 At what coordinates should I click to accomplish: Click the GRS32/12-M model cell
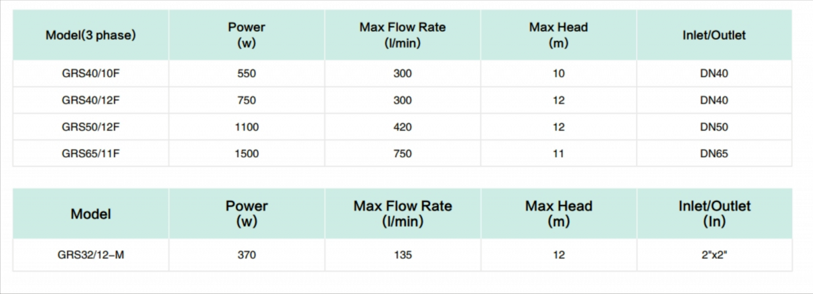tap(91, 255)
